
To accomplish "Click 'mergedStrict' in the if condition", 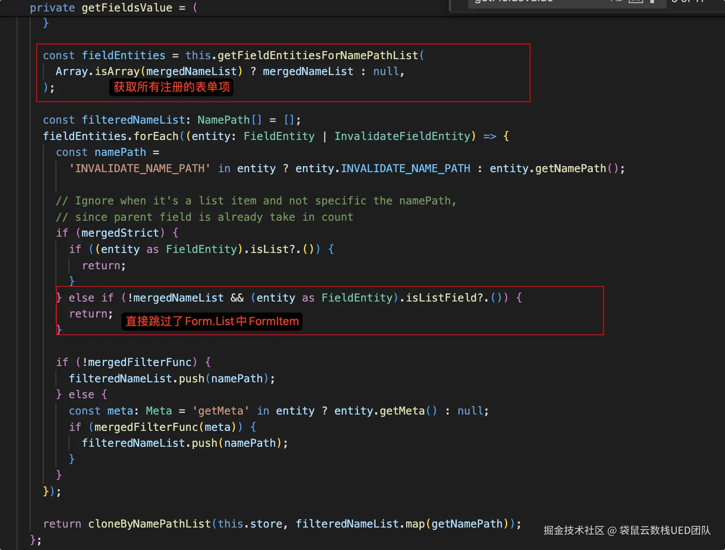I will [x=120, y=233].
